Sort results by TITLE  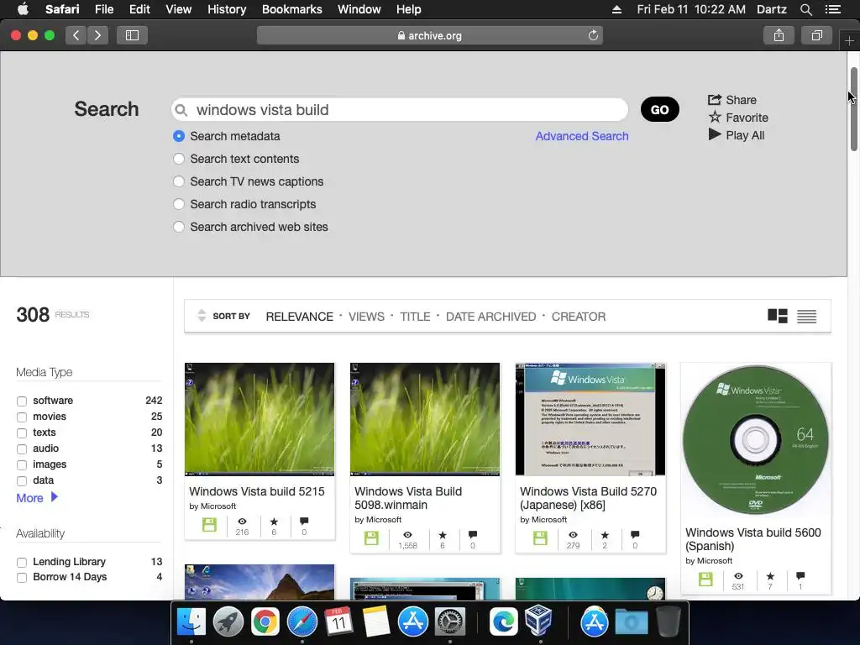[415, 317]
